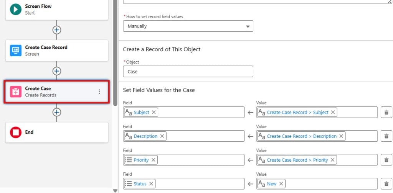The width and height of the screenshot is (393, 193).
Task: Clear the Create Case Record > Subject value
Action: (x=333, y=113)
